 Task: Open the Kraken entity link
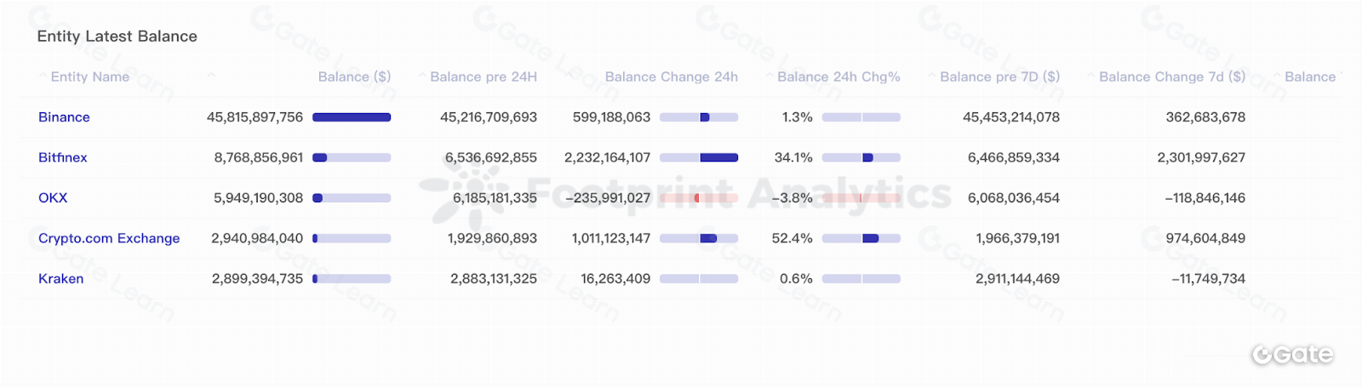pyautogui.click(x=60, y=279)
